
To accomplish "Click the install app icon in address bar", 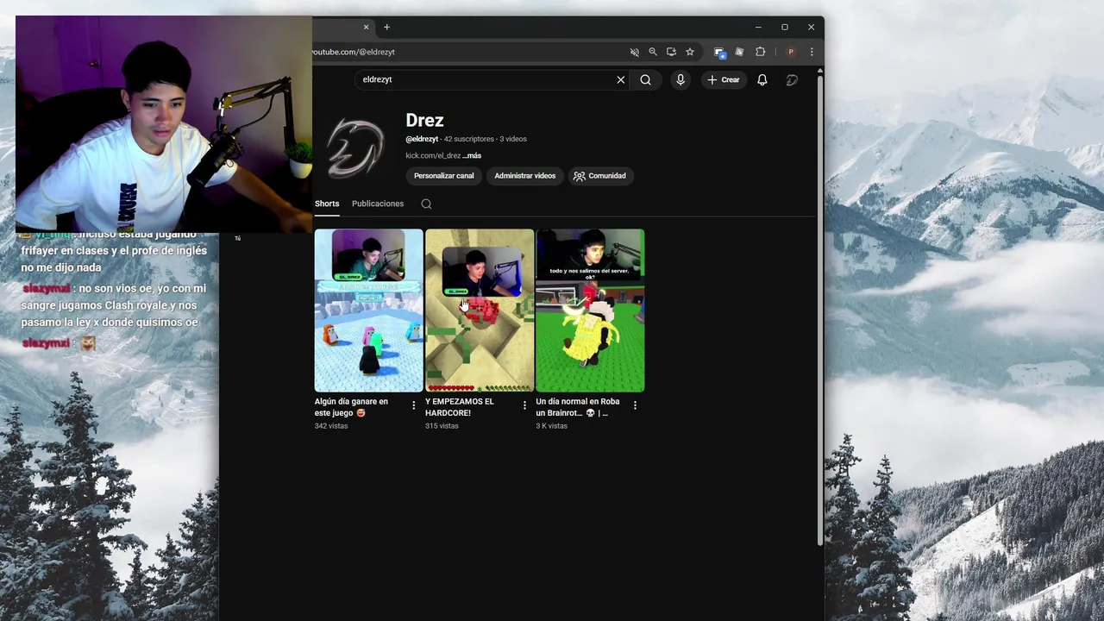I will pyautogui.click(x=671, y=52).
